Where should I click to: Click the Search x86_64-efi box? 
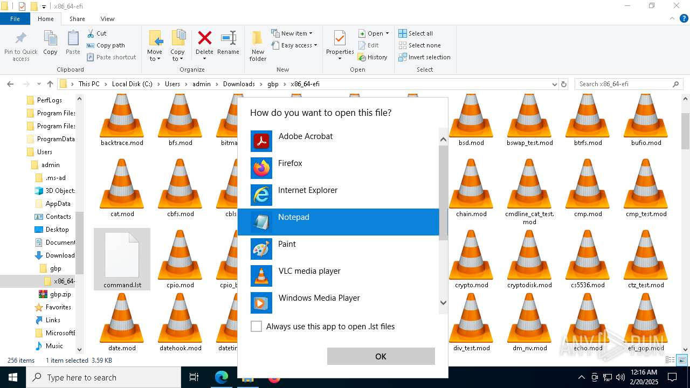pyautogui.click(x=629, y=84)
